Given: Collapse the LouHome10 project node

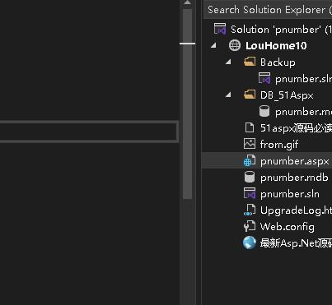Looking at the screenshot, I should click(213, 45).
